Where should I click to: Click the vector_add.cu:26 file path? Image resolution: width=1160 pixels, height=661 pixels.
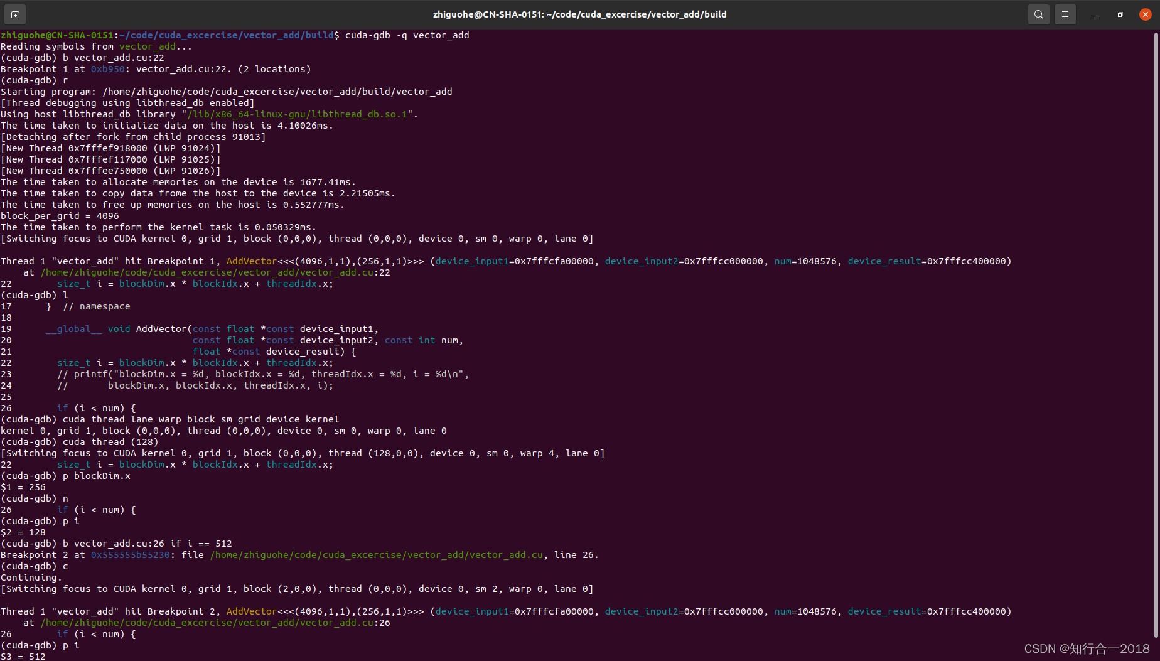215,623
